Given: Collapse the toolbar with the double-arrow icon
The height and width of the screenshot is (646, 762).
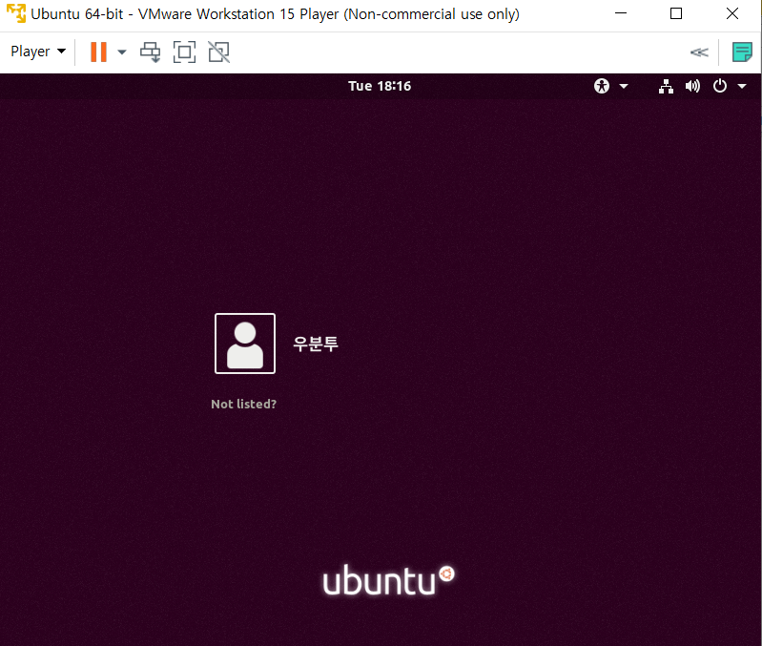Looking at the screenshot, I should point(699,52).
